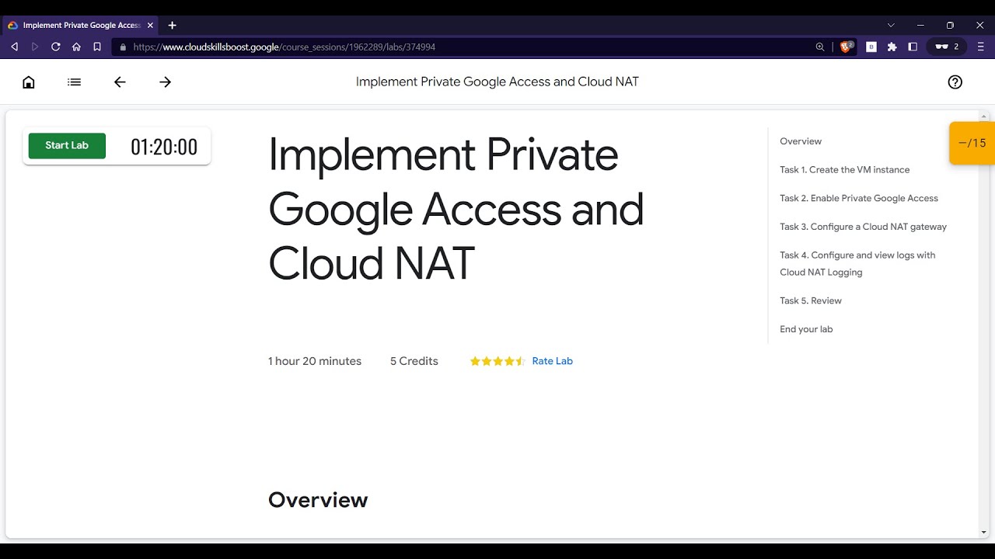Open the extensions puzzle icon
This screenshot has height=559, width=995.
[892, 47]
